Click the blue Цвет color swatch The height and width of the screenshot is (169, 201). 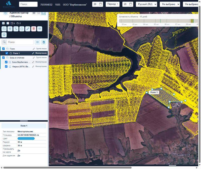[x=26, y=139]
